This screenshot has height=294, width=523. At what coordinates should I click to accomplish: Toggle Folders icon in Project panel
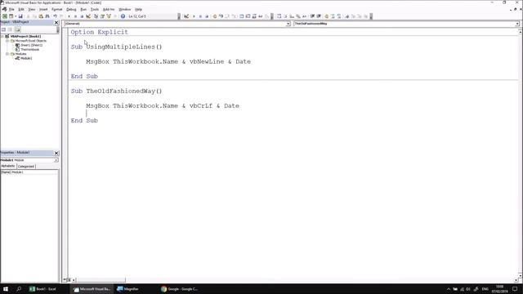[17, 29]
